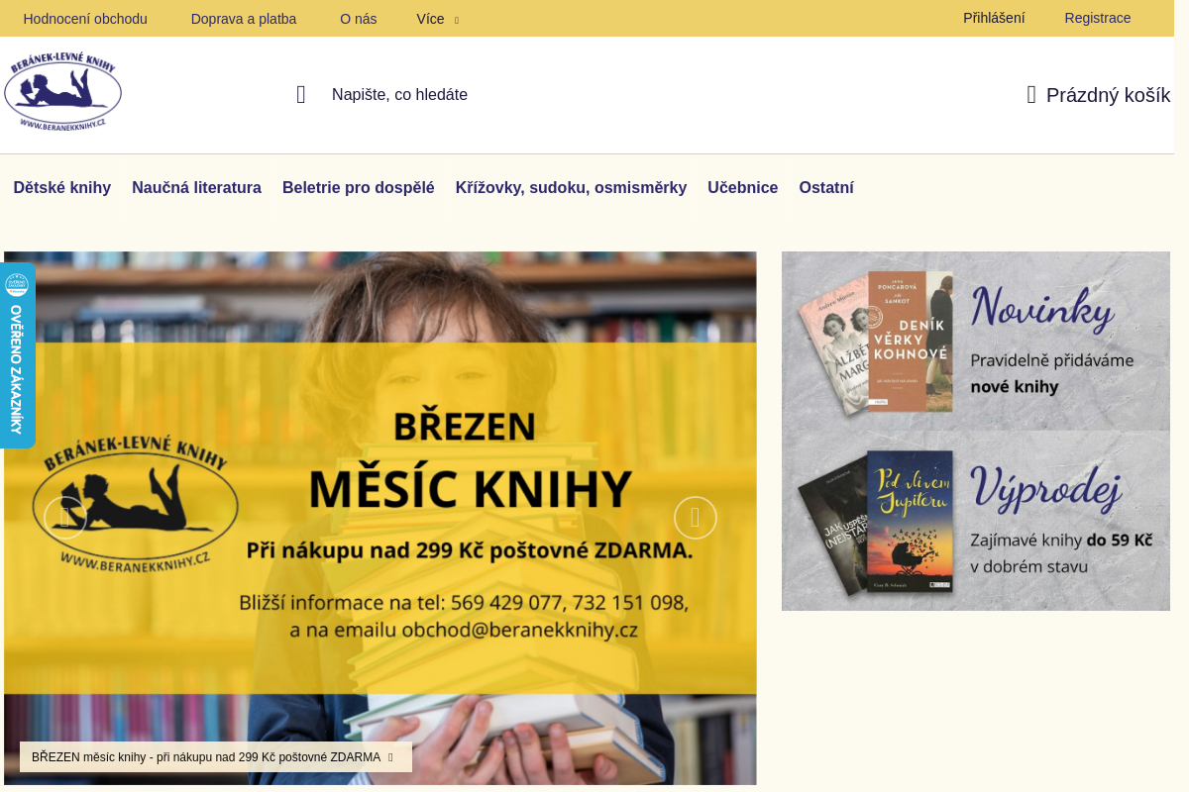
Task: Advance to next carousel slide arrow
Action: tap(696, 518)
